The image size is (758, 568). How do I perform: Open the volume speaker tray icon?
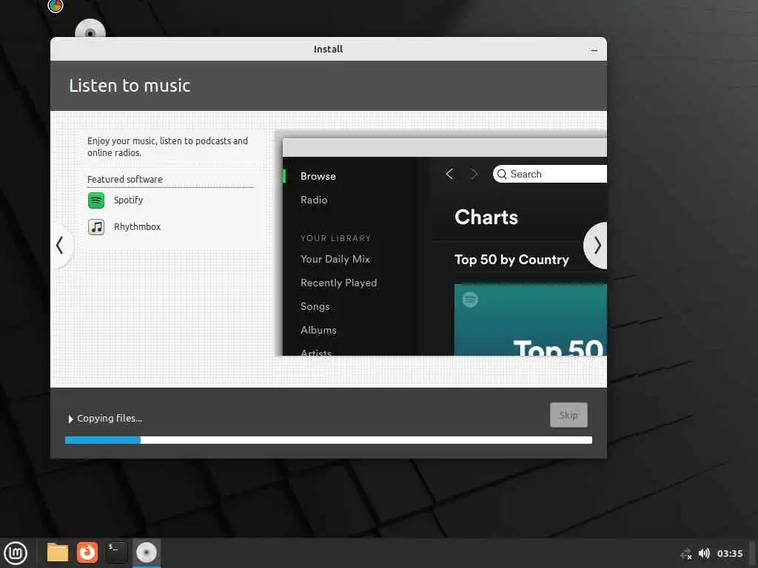point(704,553)
